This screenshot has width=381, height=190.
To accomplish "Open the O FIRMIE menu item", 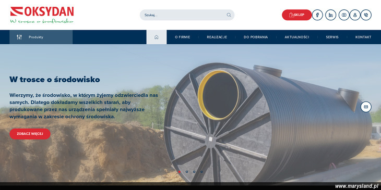I will 183,37.
